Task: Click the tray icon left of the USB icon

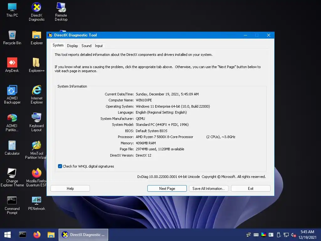Action: click(x=271, y=235)
